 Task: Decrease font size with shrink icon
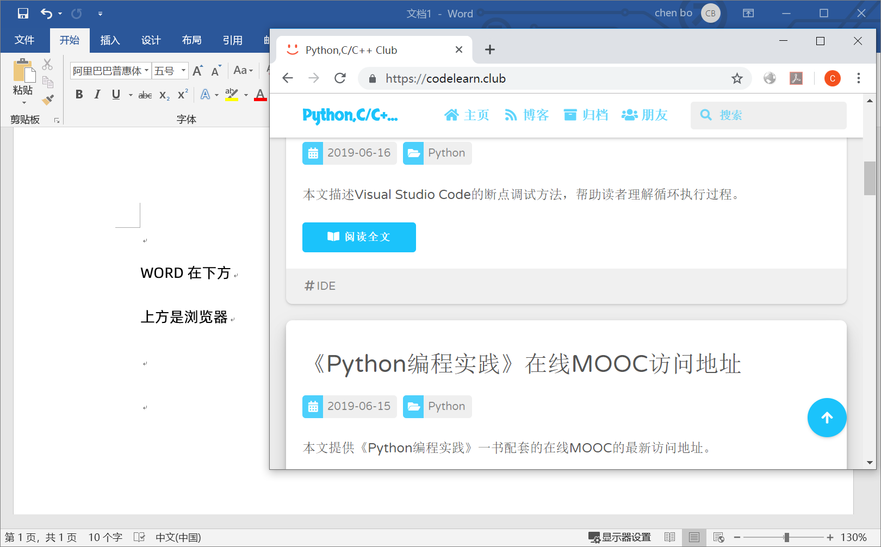pos(216,71)
